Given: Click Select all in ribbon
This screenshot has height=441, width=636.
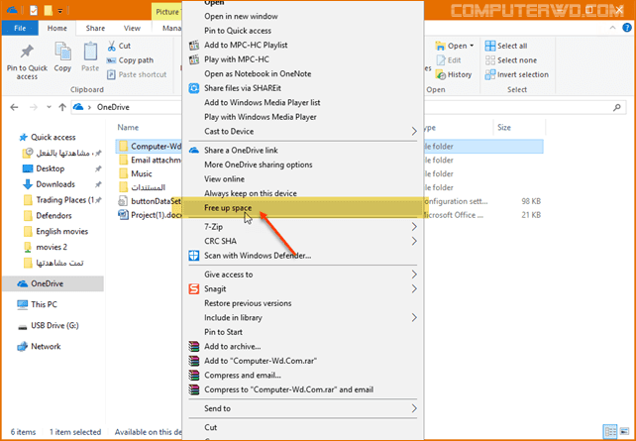Looking at the screenshot, I should coord(506,46).
